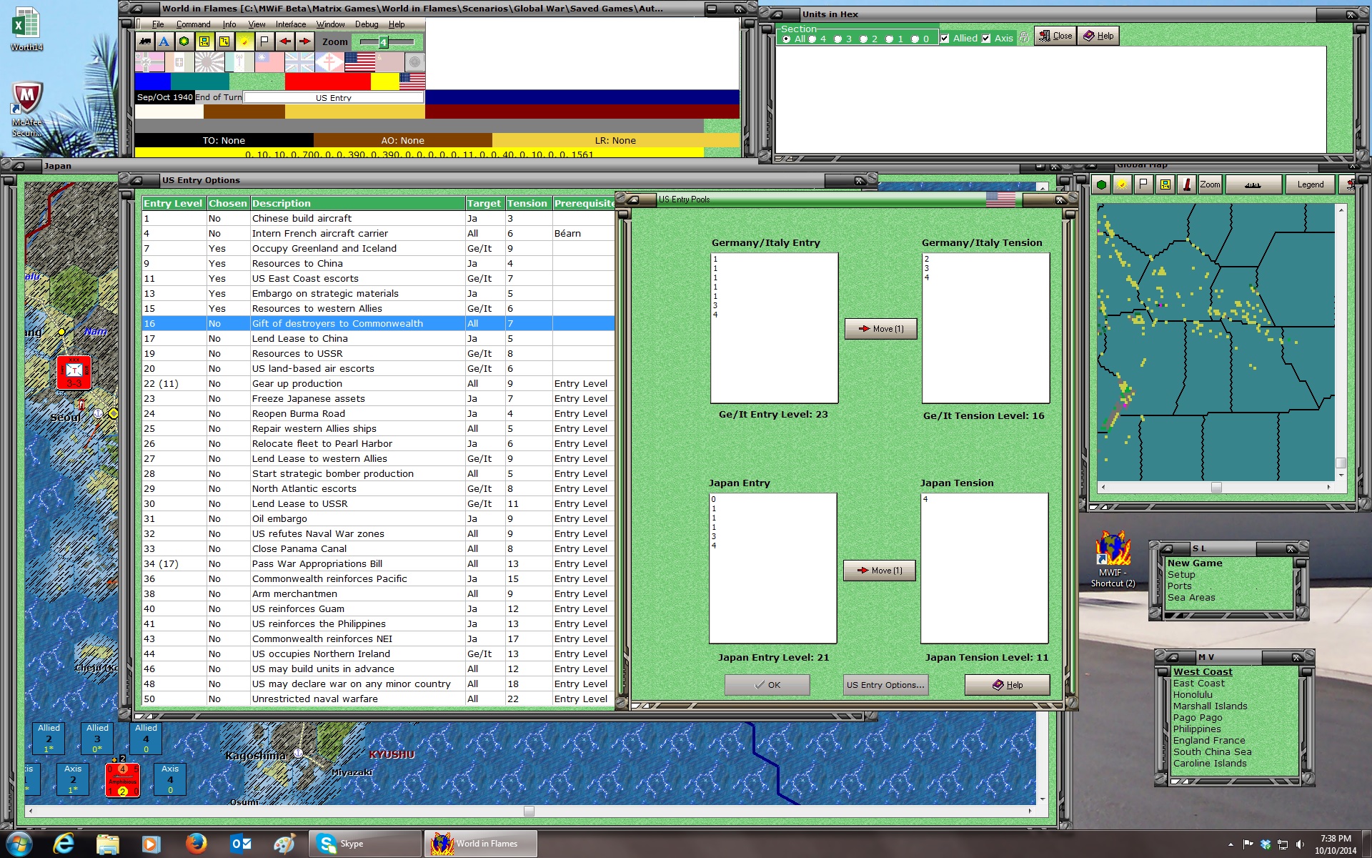Image resolution: width=1372 pixels, height=858 pixels.
Task: Click the red forward arrow phase icon
Action: tap(304, 41)
